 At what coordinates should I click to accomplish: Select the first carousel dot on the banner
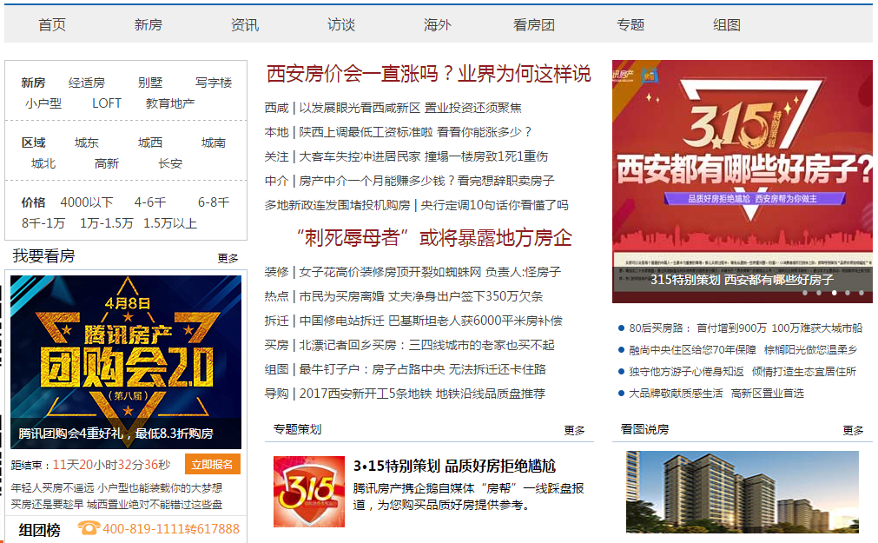(x=805, y=293)
